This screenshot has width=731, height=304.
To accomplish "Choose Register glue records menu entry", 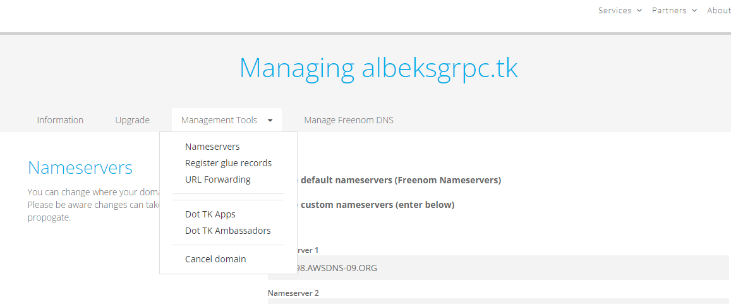I will (229, 163).
